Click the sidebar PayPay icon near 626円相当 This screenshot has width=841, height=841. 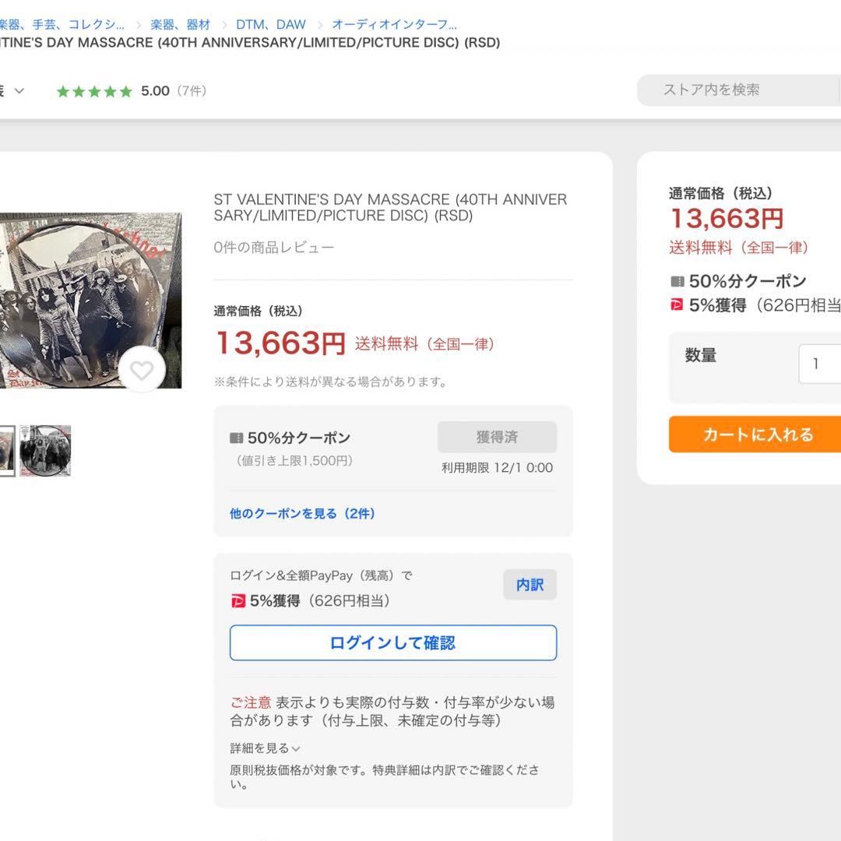click(677, 305)
